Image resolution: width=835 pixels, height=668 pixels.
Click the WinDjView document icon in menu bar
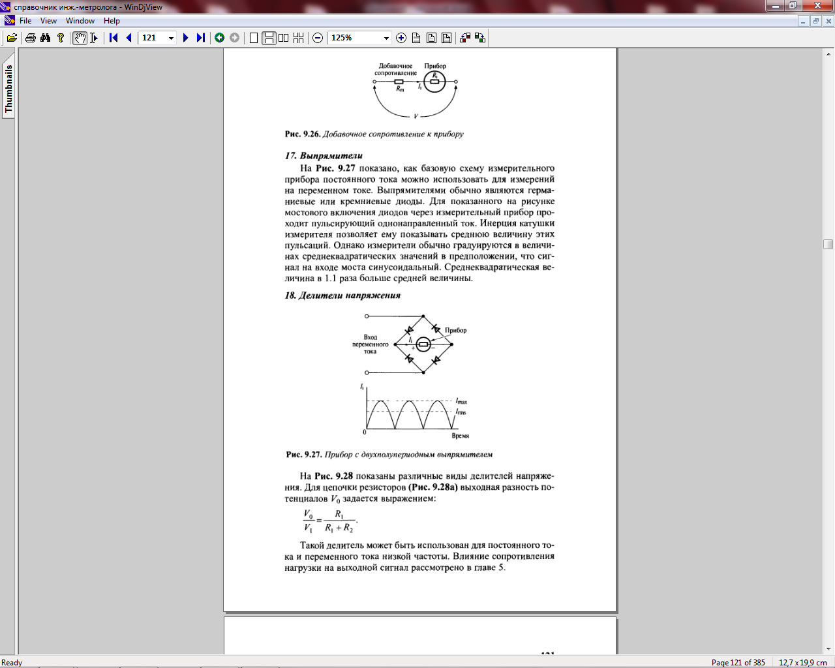pos(8,21)
